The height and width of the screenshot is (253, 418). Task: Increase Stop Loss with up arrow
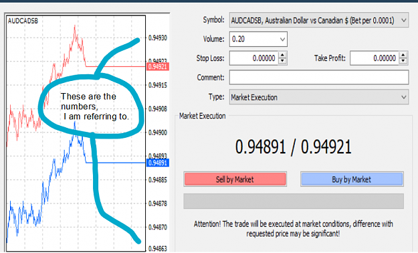coord(282,55)
